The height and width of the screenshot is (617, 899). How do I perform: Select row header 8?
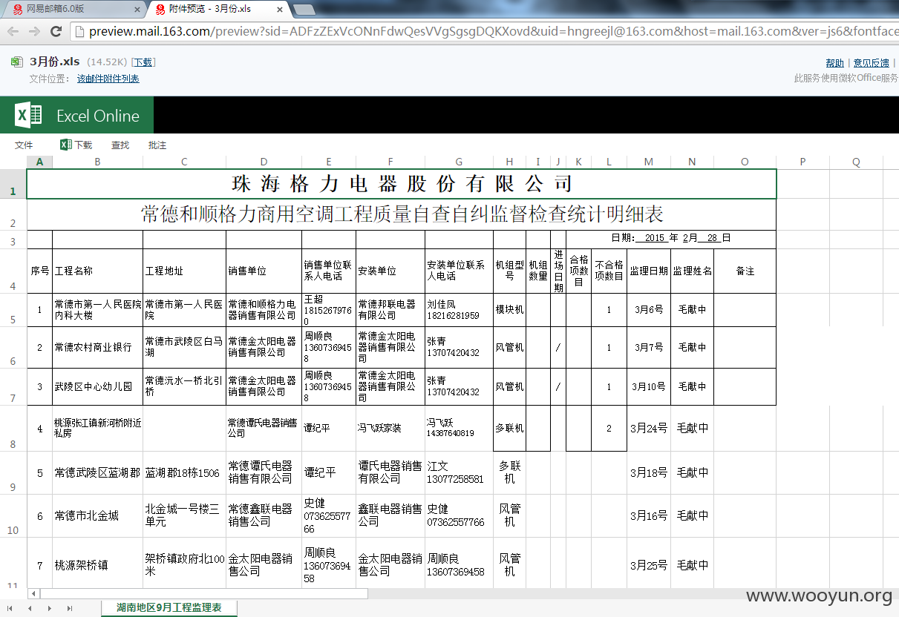(x=13, y=429)
